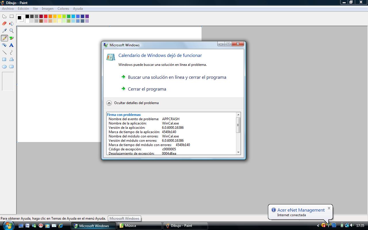Screen dimensions: 368x230
Task: Select the Ellipse shape tool
Action: click(4, 67)
